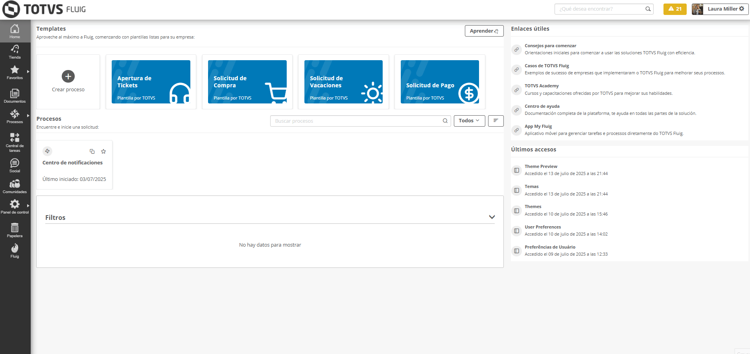This screenshot has height=354, width=750.
Task: Copy Centro de notificaciones process link icon
Action: 92,151
